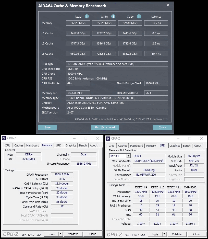Switch to Memory tab in right CPU-Z
Image resolution: width=208 pixels, height=239 pixels.
(151, 146)
